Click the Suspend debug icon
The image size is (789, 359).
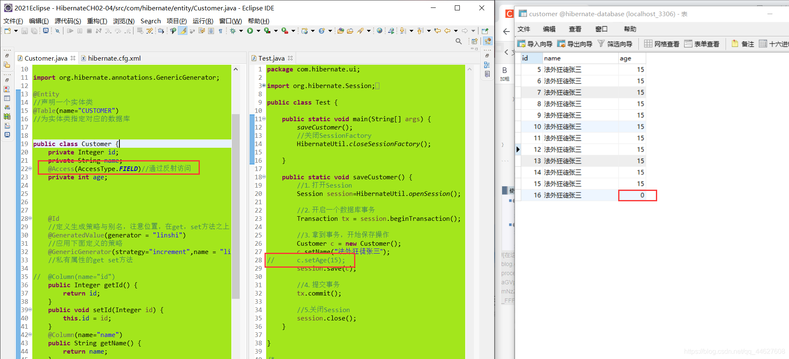80,31
